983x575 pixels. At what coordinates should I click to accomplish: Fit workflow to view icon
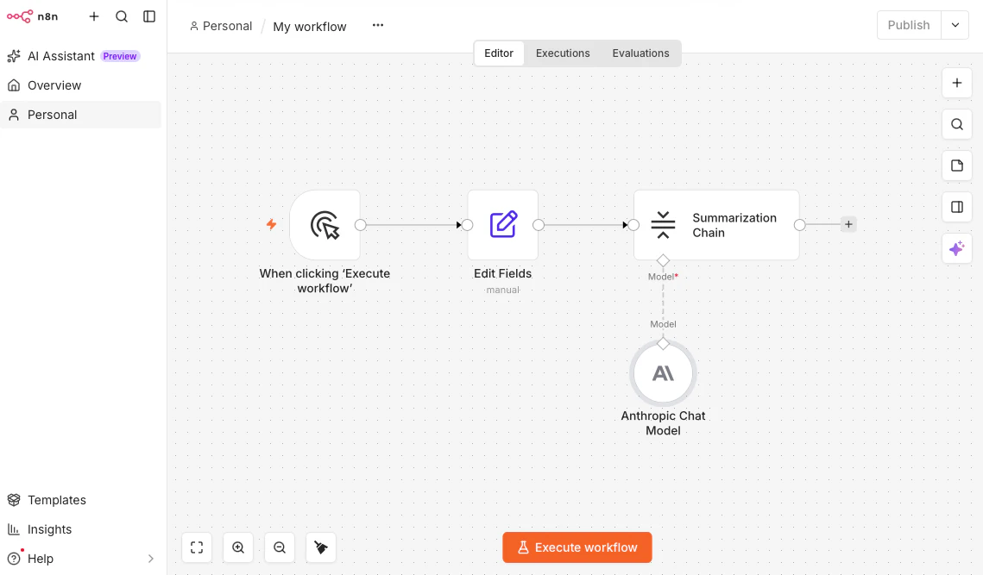pos(197,547)
